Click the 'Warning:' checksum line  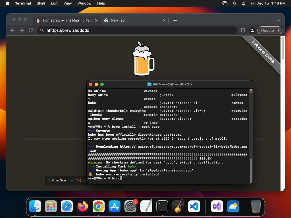(155, 162)
